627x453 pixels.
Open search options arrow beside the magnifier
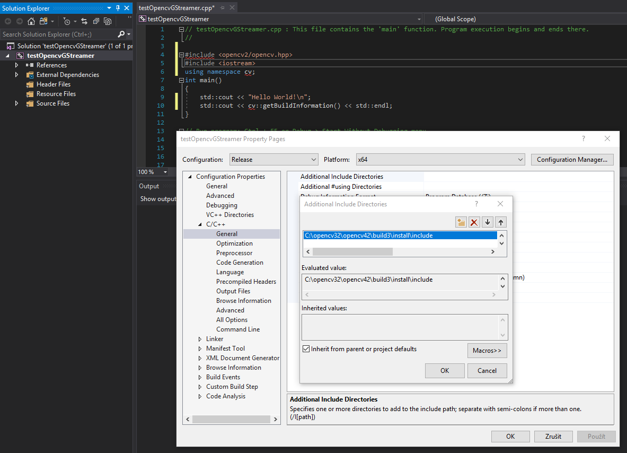129,34
